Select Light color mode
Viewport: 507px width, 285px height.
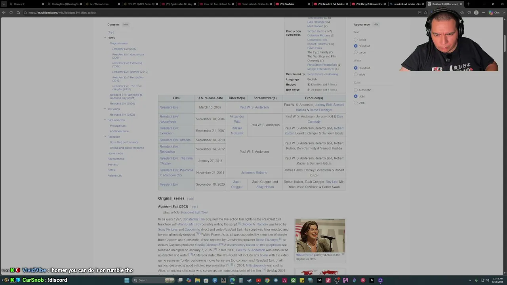[356, 96]
